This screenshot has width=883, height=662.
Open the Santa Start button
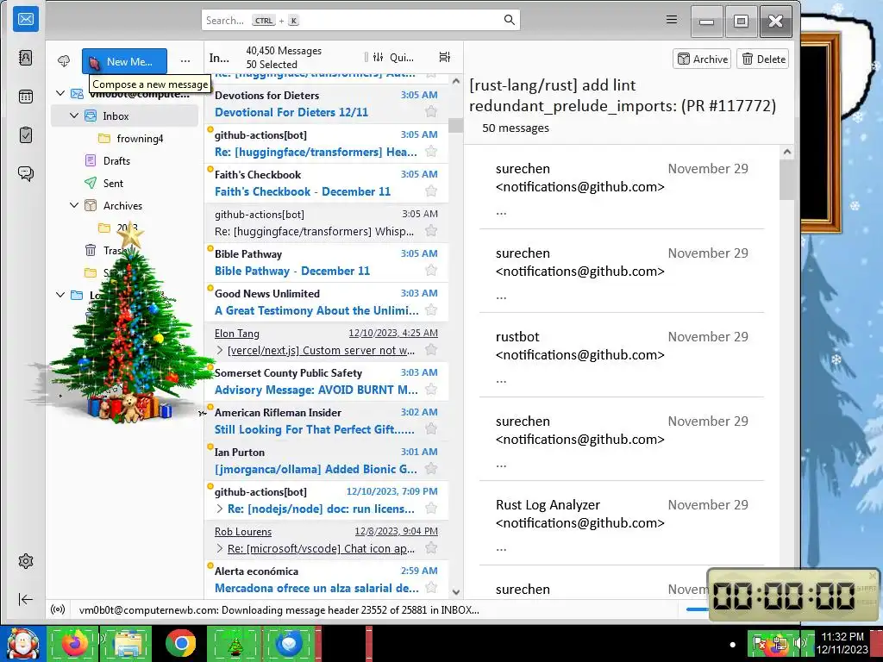pos(22,643)
